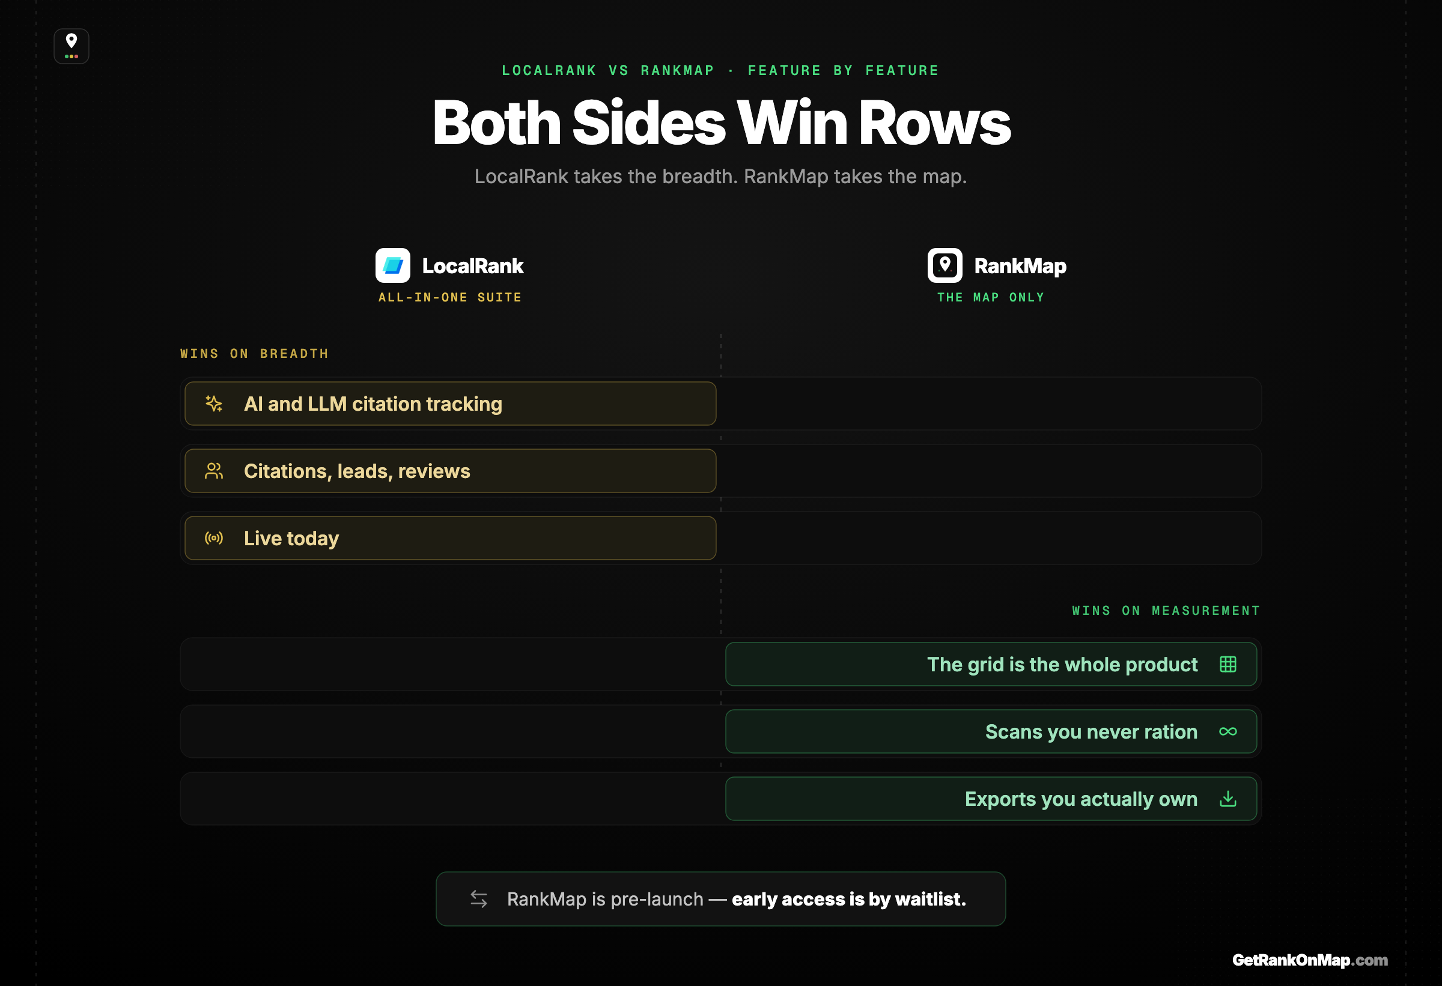
Task: Click the people icon beside Citations, leads, reviews
Action: 214,471
